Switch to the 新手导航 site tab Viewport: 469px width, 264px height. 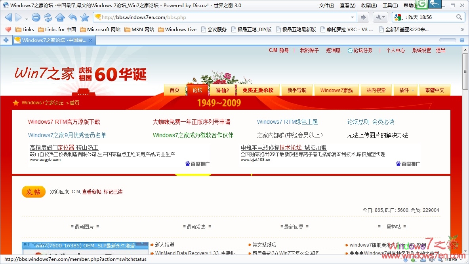pyautogui.click(x=297, y=90)
